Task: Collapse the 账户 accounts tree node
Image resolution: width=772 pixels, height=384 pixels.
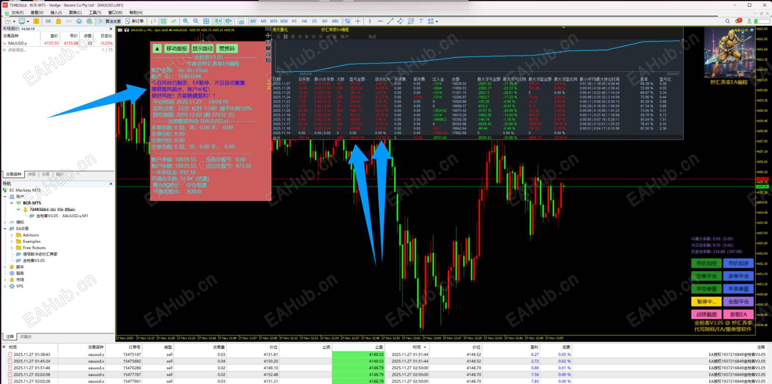Action: tap(6, 197)
